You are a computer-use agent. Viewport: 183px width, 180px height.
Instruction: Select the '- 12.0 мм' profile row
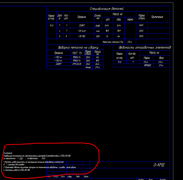(58, 61)
